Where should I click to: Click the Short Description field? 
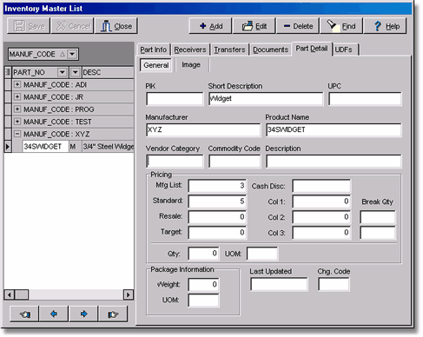click(266, 99)
